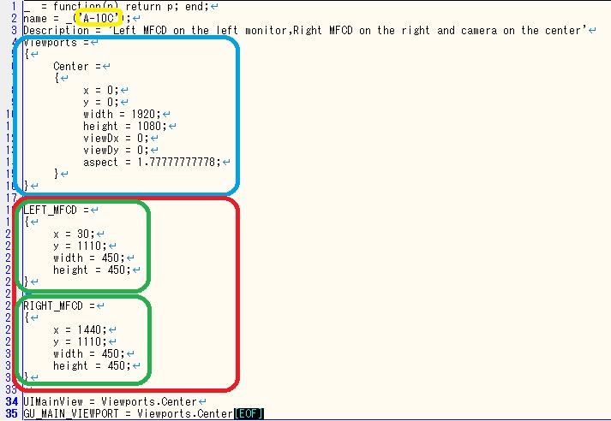Click the text 'A-10C' in the name line

99,18
